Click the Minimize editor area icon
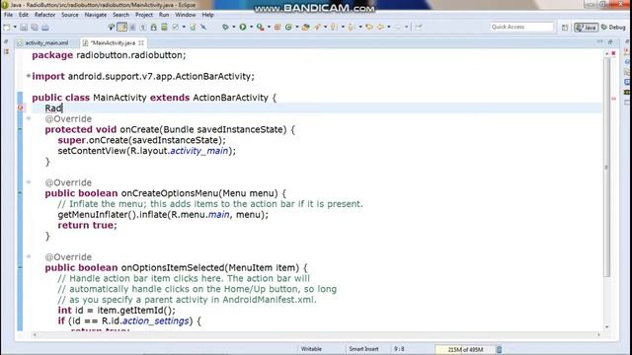Image resolution: width=632 pixels, height=355 pixels. [x=599, y=41]
